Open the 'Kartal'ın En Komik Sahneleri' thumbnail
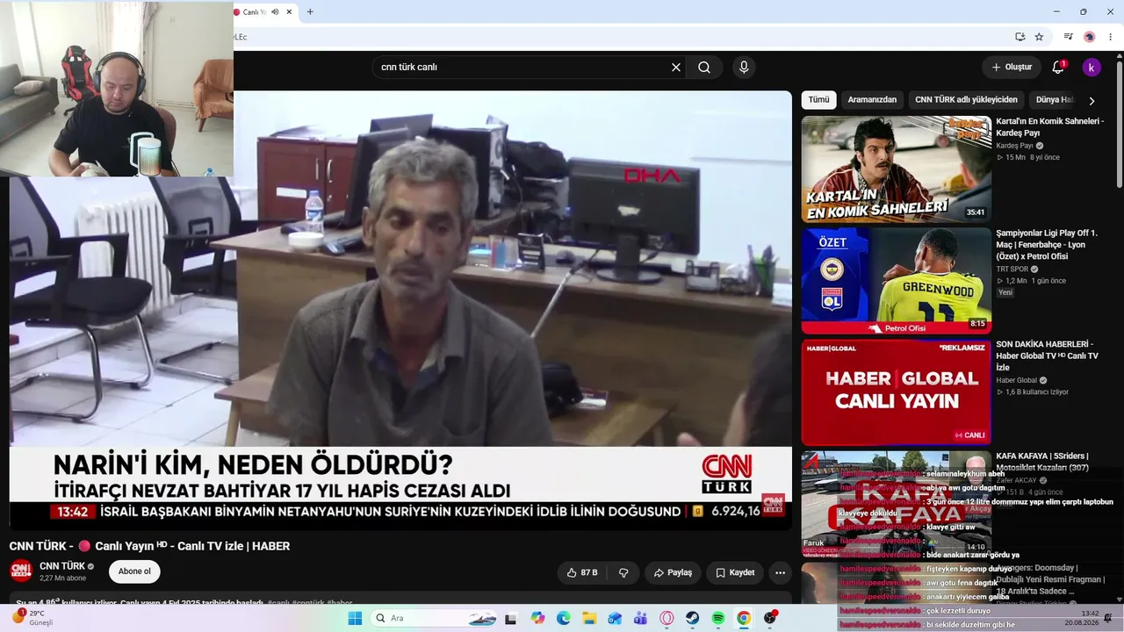1124x632 pixels. [897, 169]
